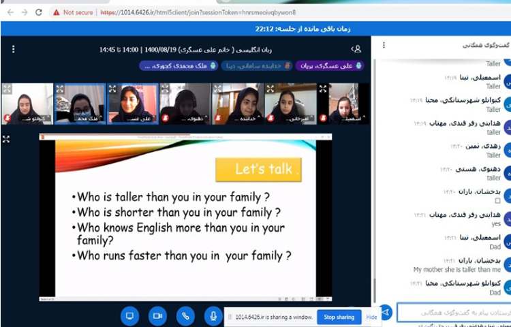Viewport: 511px width, 327px height.
Task: Click the Not secure warning in address bar
Action: click(73, 12)
